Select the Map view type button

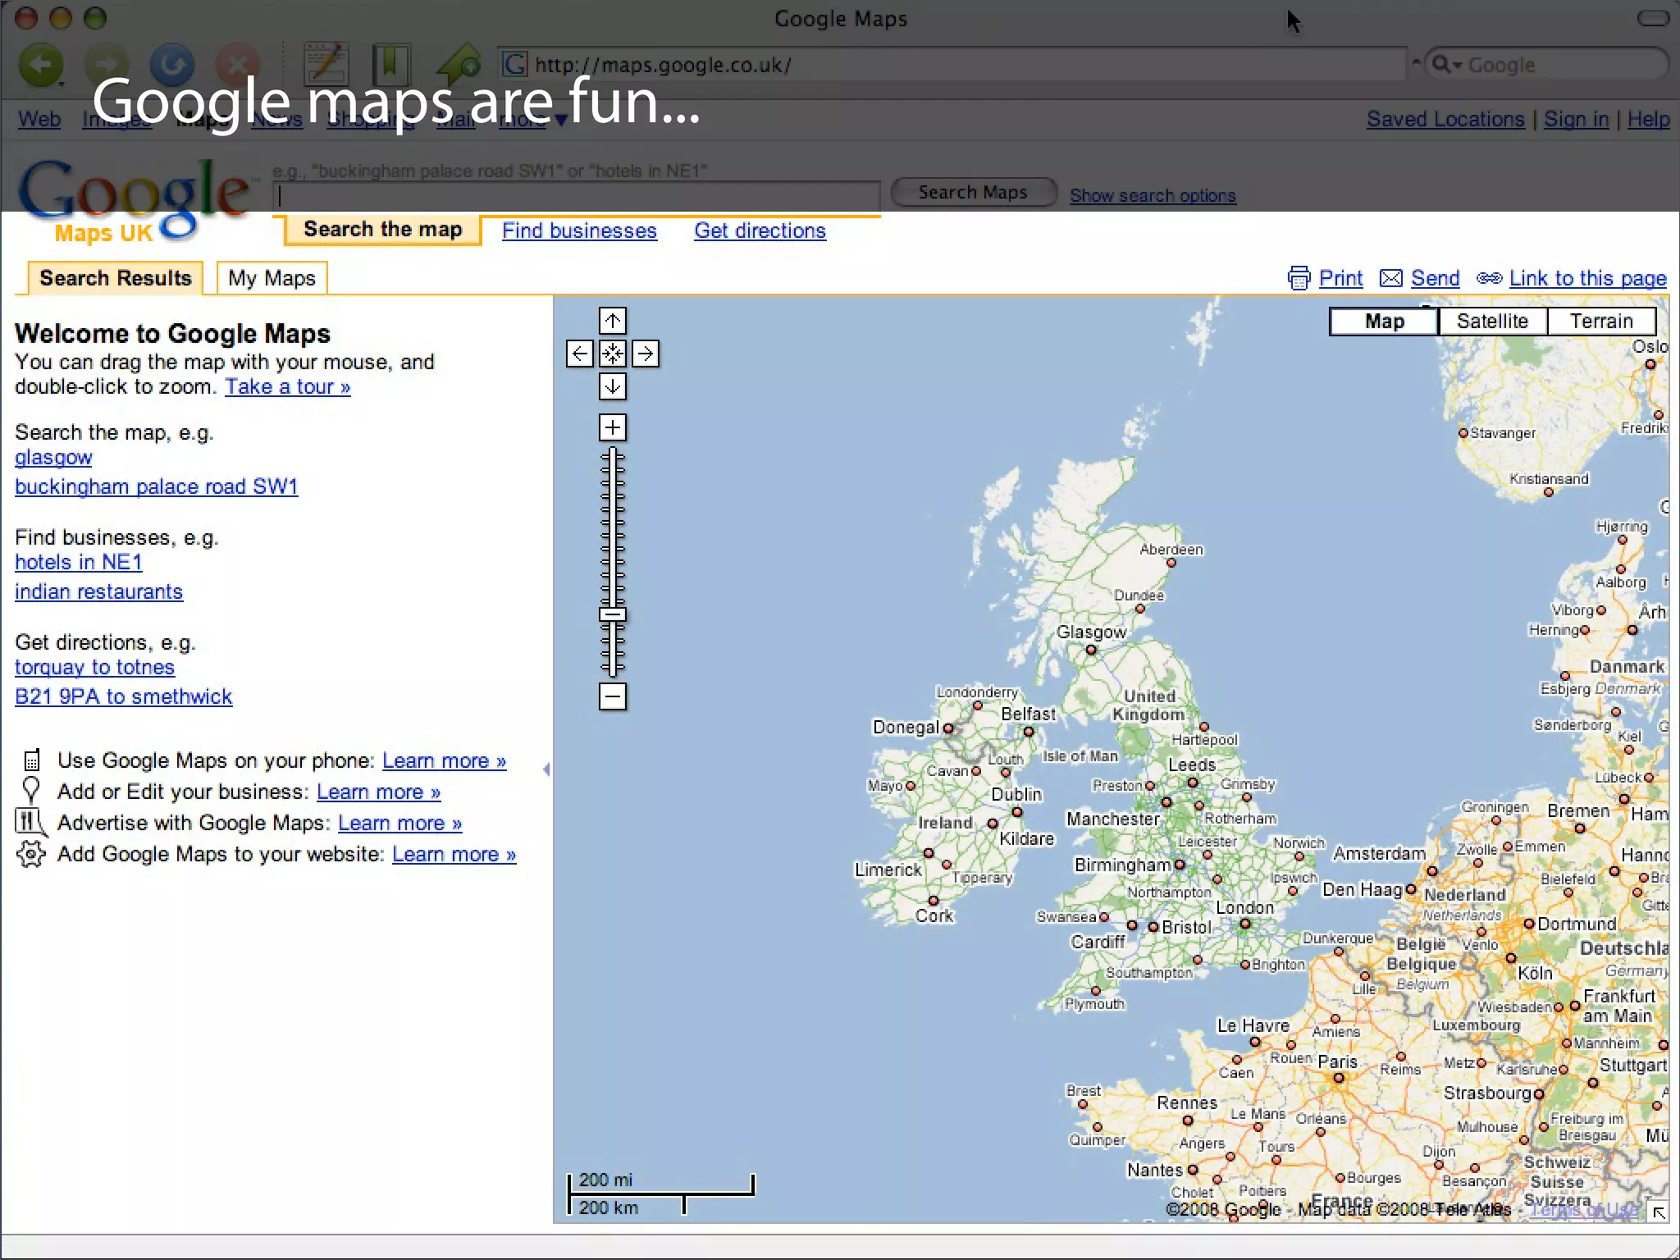click(1384, 321)
